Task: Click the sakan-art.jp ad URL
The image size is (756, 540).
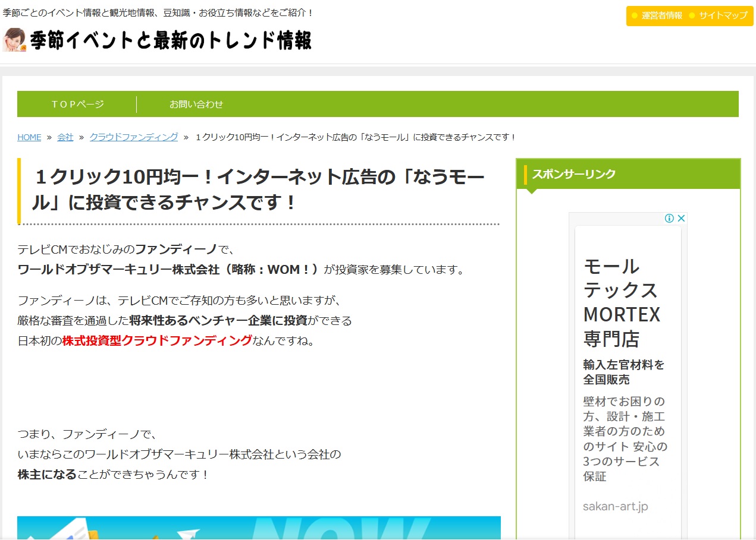Action: [x=615, y=506]
